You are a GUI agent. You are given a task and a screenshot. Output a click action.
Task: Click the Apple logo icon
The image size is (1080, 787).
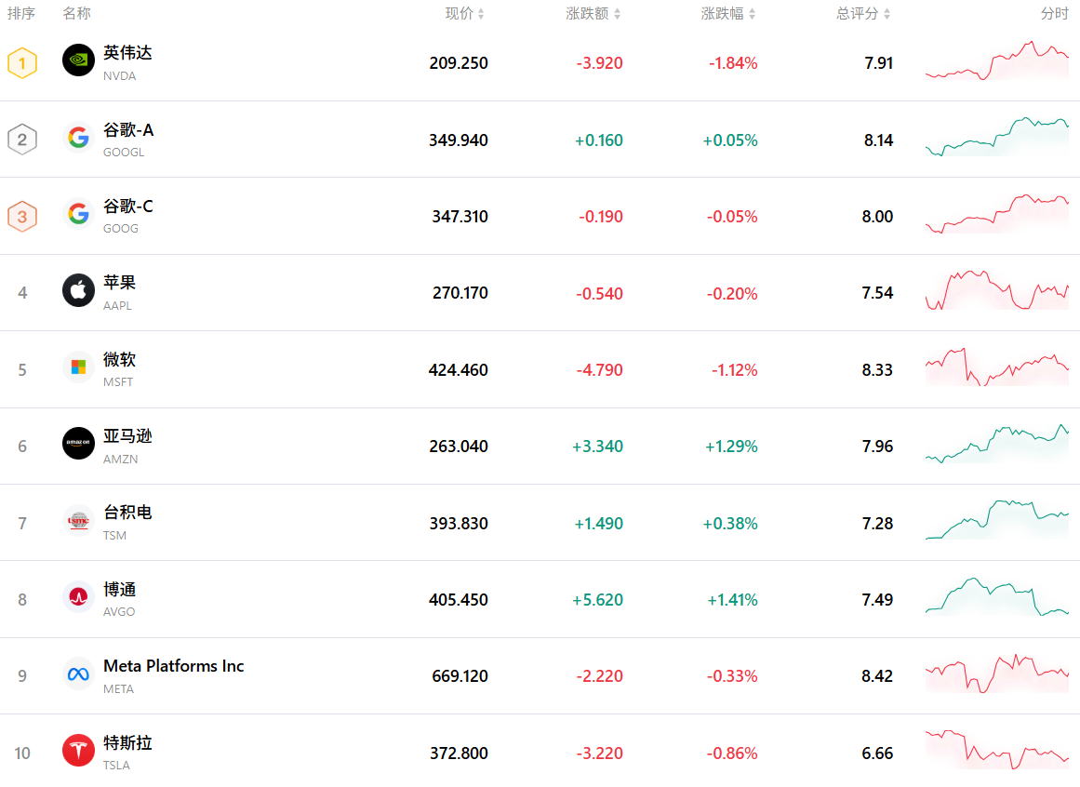point(78,290)
